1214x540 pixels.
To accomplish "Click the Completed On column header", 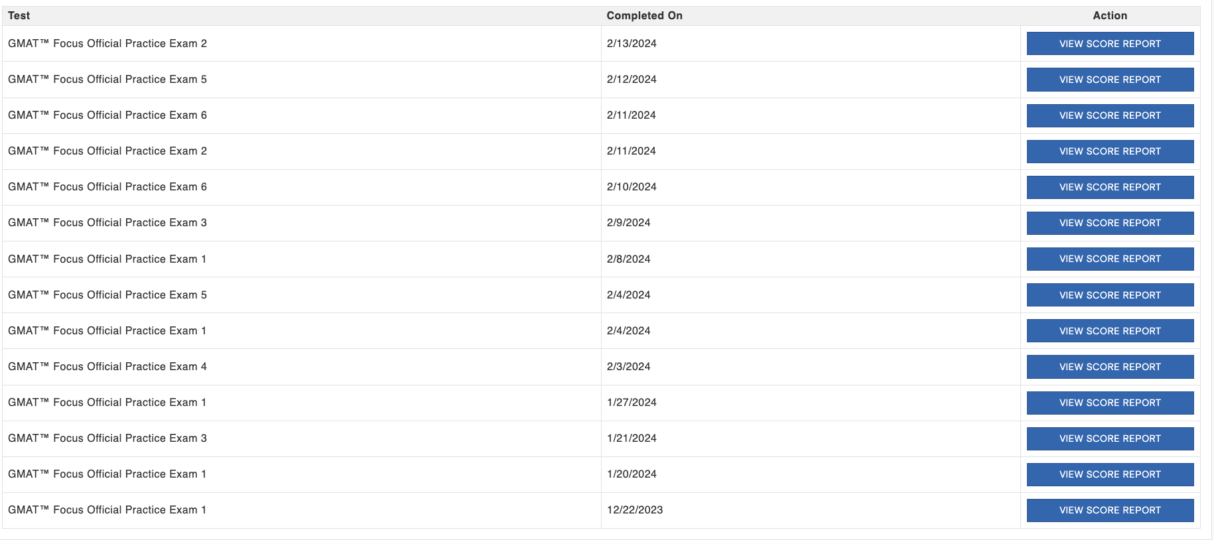I will [x=644, y=15].
